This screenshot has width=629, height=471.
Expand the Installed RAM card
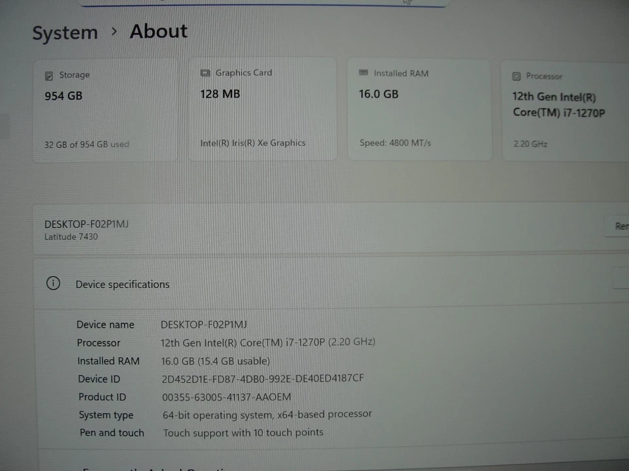419,108
